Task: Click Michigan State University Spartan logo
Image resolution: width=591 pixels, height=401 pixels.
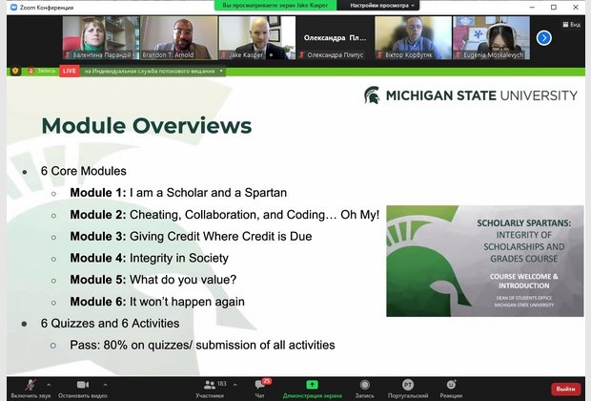Action: coord(372,95)
